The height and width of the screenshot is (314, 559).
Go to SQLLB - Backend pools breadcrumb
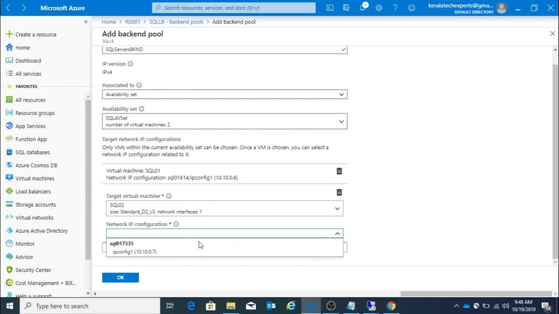pos(176,22)
